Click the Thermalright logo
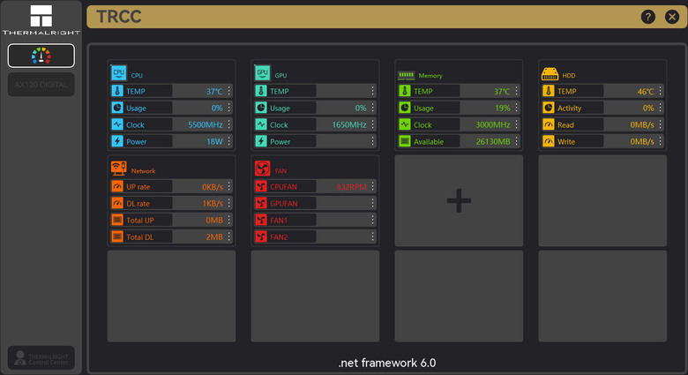This screenshot has height=375, width=688. pos(41,19)
